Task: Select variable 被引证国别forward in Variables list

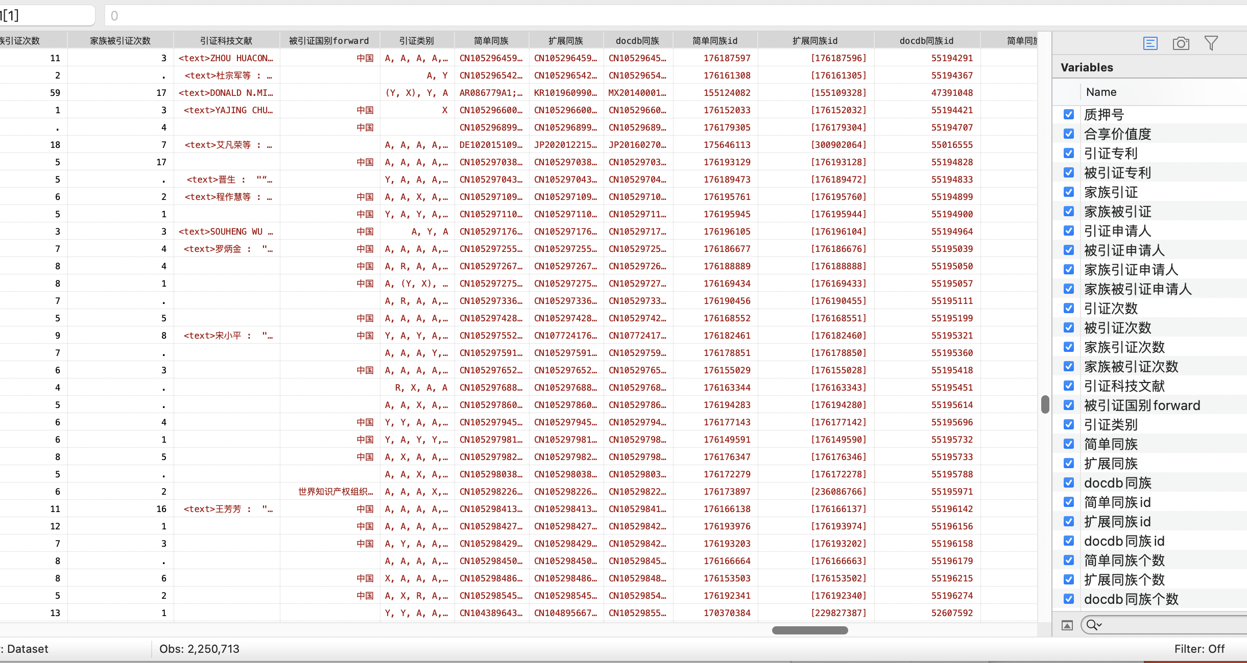Action: pos(1142,405)
